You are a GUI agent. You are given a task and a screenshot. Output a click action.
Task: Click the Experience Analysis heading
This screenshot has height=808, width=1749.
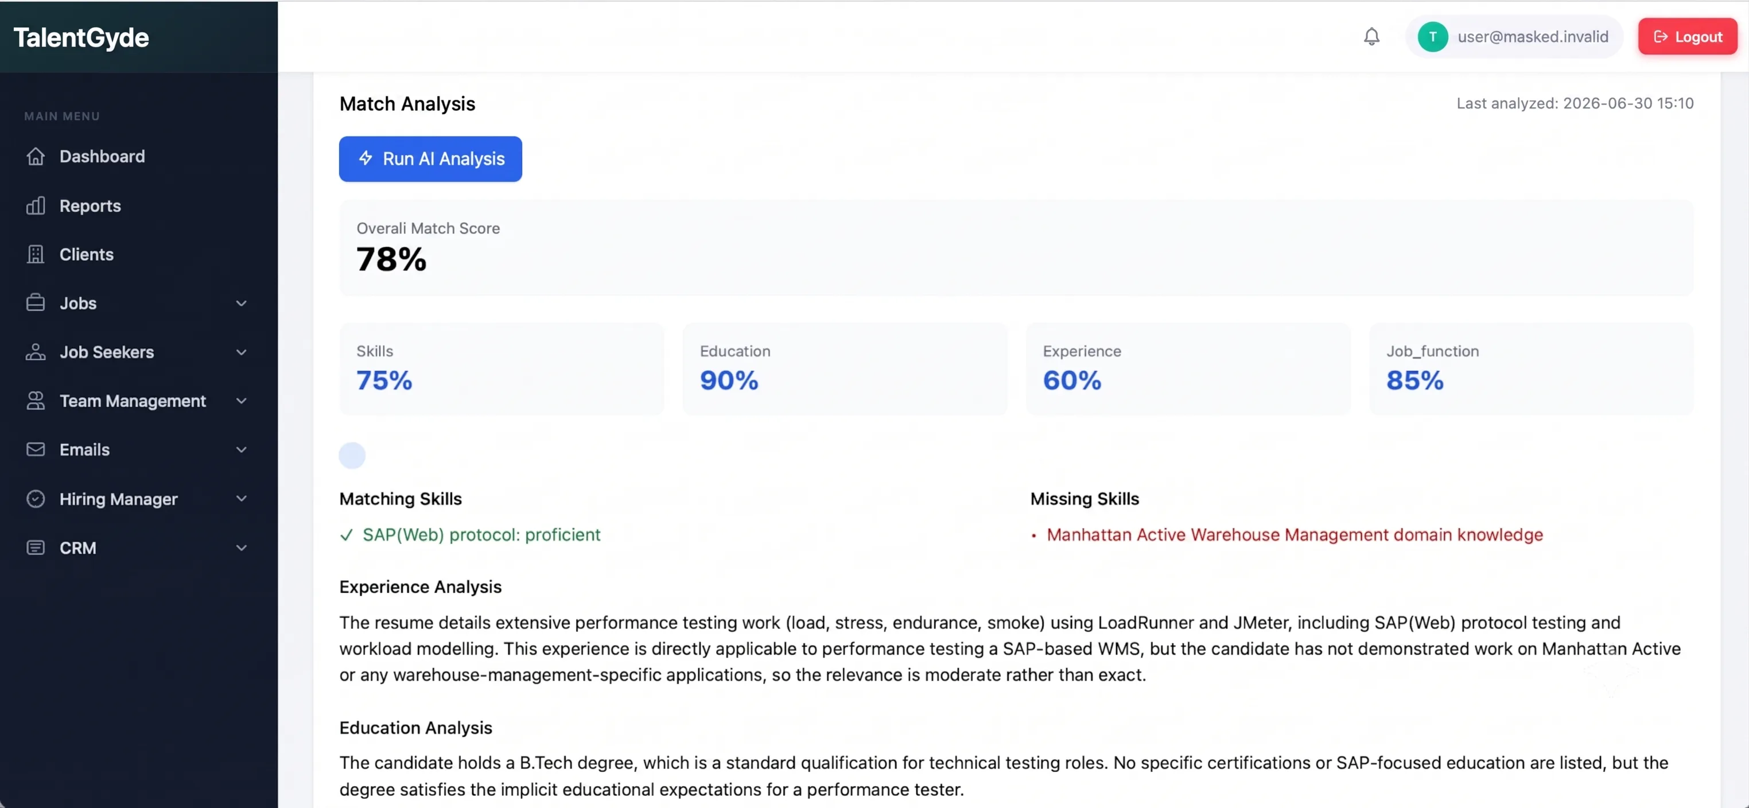pos(420,586)
